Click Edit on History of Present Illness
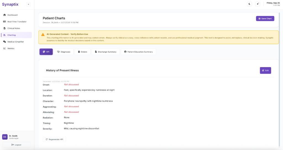The width and height of the screenshot is (283, 150). tap(265, 70)
